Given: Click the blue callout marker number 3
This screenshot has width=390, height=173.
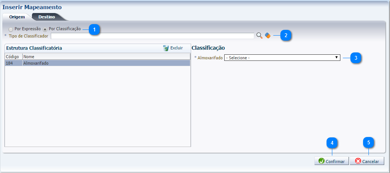Looking at the screenshot, I should pyautogui.click(x=356, y=58).
